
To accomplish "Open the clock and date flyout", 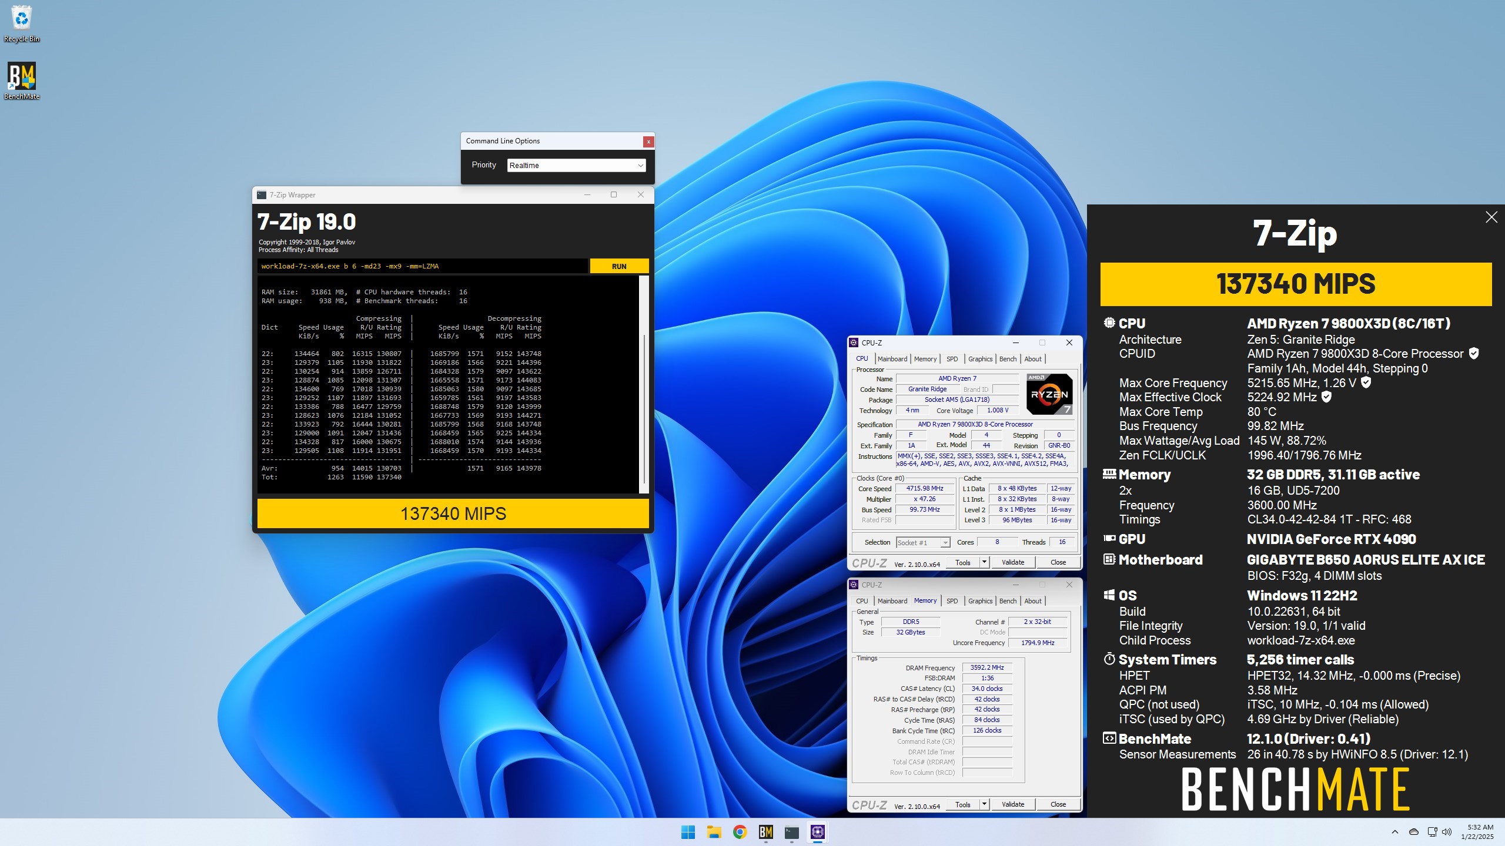I will pyautogui.click(x=1477, y=832).
